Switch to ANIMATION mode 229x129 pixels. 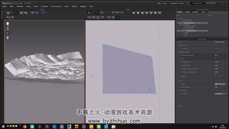click(211, 3)
